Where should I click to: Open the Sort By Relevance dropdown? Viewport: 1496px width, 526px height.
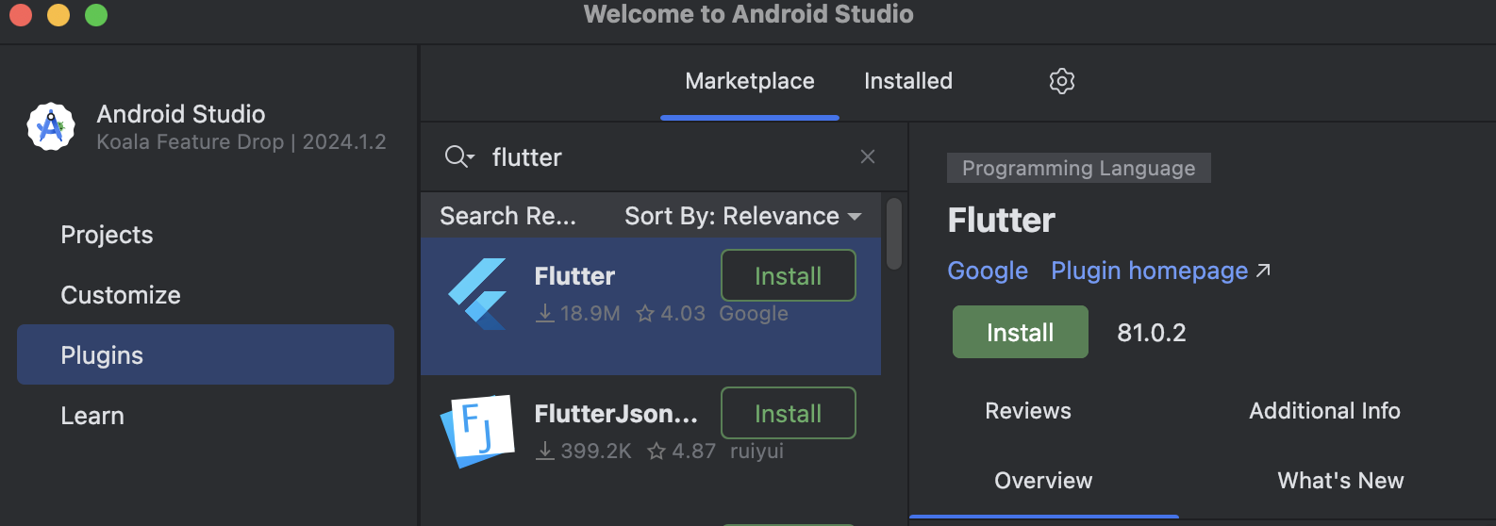point(743,216)
